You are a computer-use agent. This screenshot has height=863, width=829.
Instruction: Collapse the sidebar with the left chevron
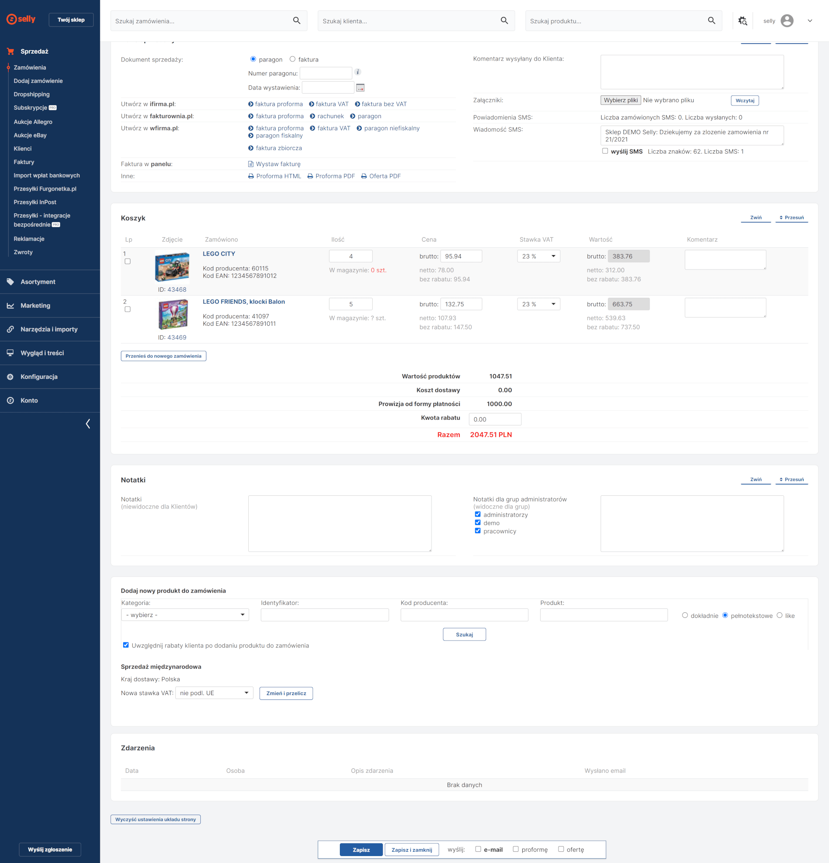[88, 423]
